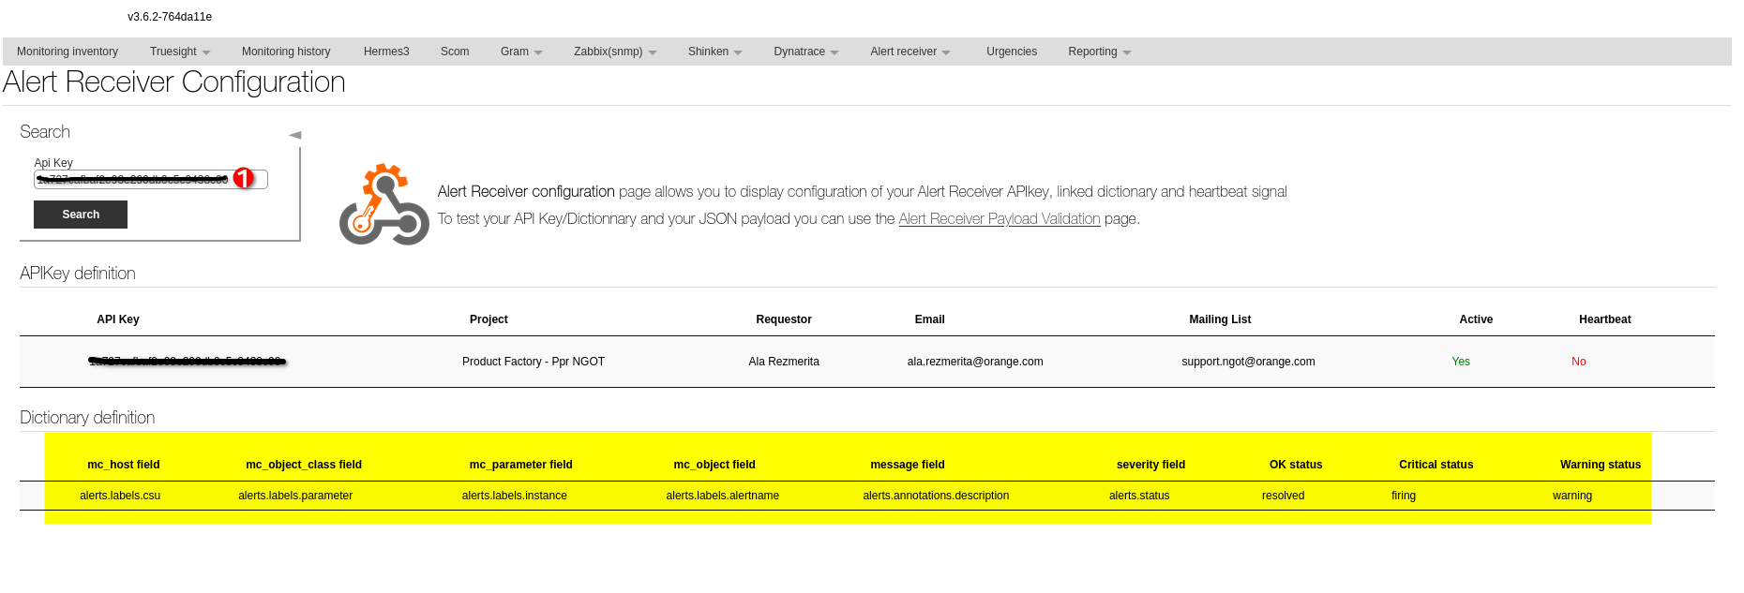
Task: Open Monitoring history page
Action: click(x=286, y=52)
